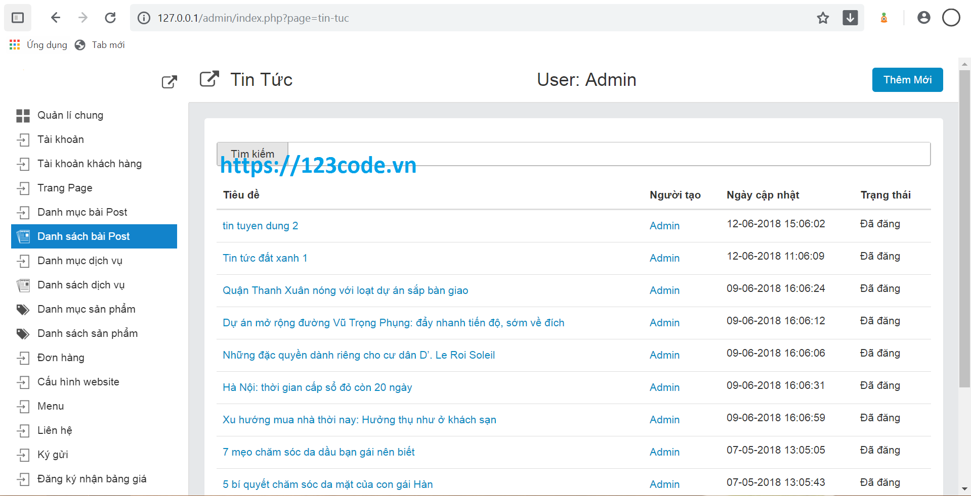Click the bookmark star in address bar
This screenshot has height=496, width=971.
[x=823, y=18]
